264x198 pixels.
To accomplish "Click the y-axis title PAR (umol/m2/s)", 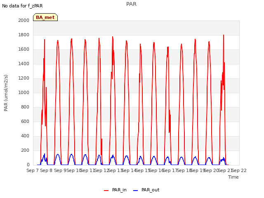I will 6,93.
